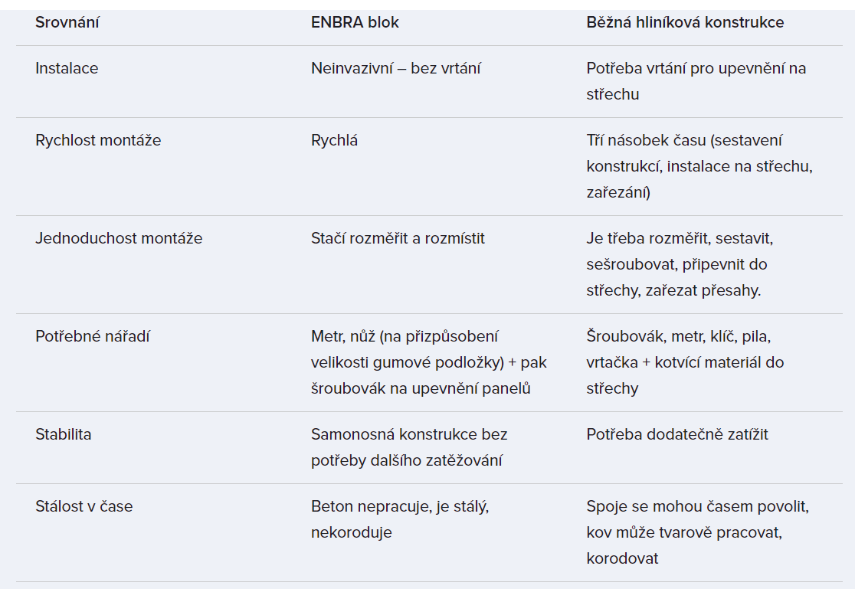Image resolution: width=855 pixels, height=589 pixels.
Task: Select the 'Rychlost montáže' row label
Action: click(98, 140)
